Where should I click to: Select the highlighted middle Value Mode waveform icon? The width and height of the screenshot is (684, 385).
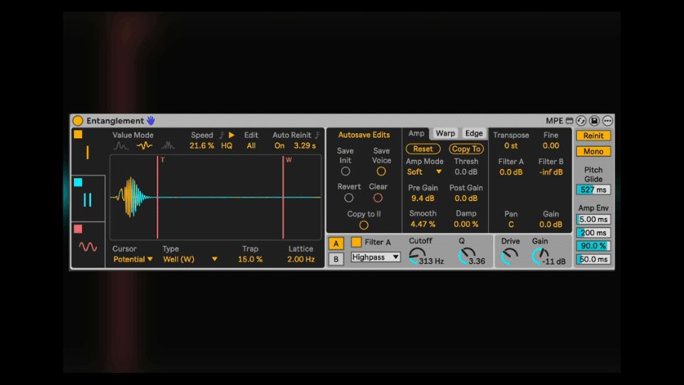pos(145,145)
